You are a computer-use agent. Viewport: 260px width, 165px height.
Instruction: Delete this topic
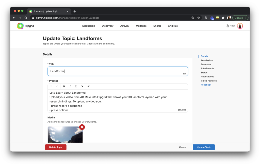(x=56, y=147)
